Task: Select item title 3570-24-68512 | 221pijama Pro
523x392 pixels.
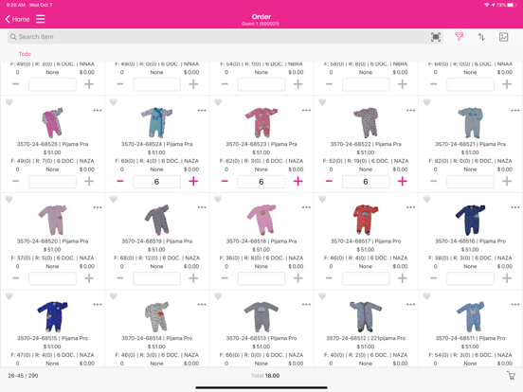Action: (366, 338)
